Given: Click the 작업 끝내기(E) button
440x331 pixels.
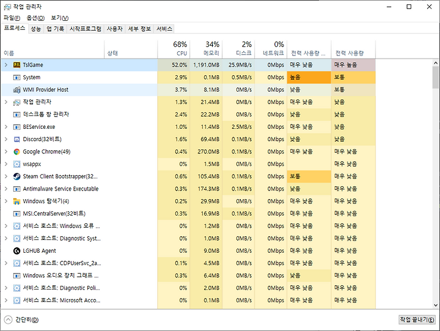Looking at the screenshot, I should click(417, 319).
